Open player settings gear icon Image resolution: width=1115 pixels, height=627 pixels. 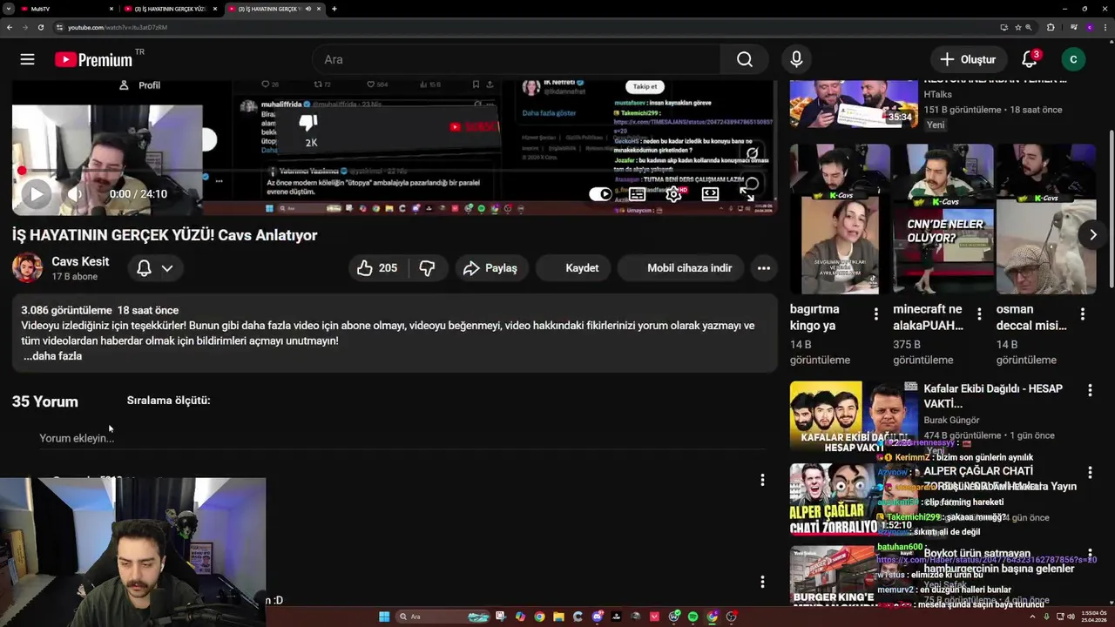click(673, 194)
